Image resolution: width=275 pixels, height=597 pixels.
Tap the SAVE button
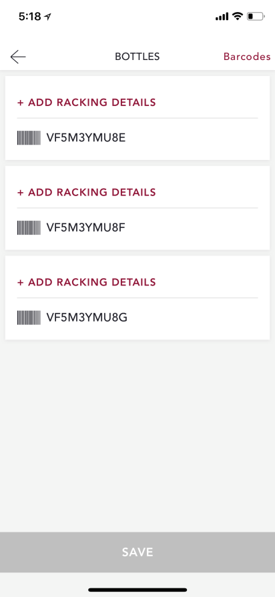click(x=137, y=552)
